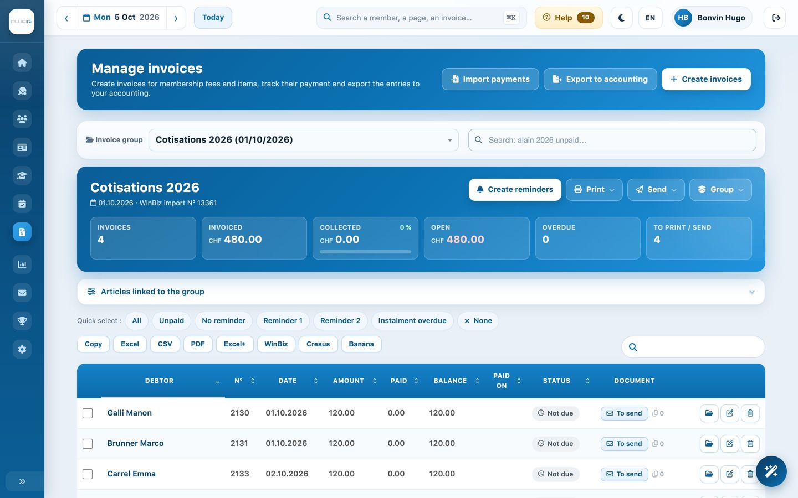Select the Unpaid quick filter
The width and height of the screenshot is (798, 498).
pyautogui.click(x=171, y=321)
